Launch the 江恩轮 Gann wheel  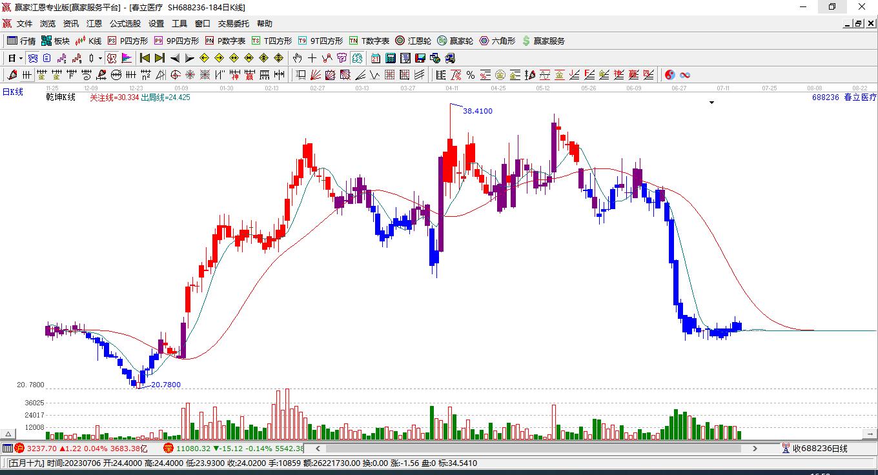pyautogui.click(x=413, y=41)
